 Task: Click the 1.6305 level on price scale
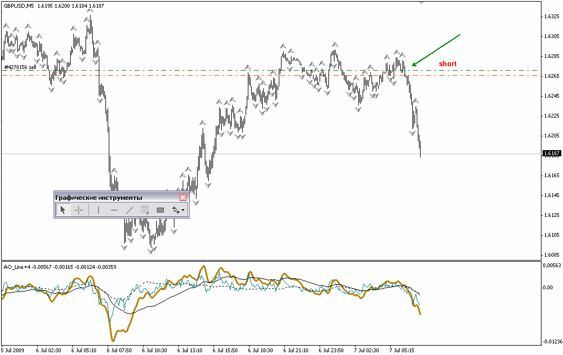pos(550,36)
